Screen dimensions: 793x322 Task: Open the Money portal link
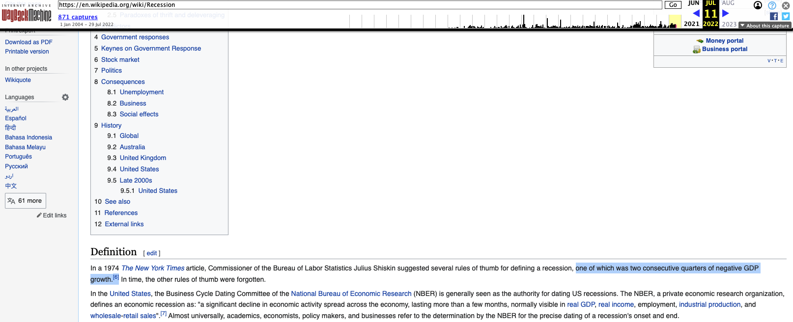(x=724, y=41)
